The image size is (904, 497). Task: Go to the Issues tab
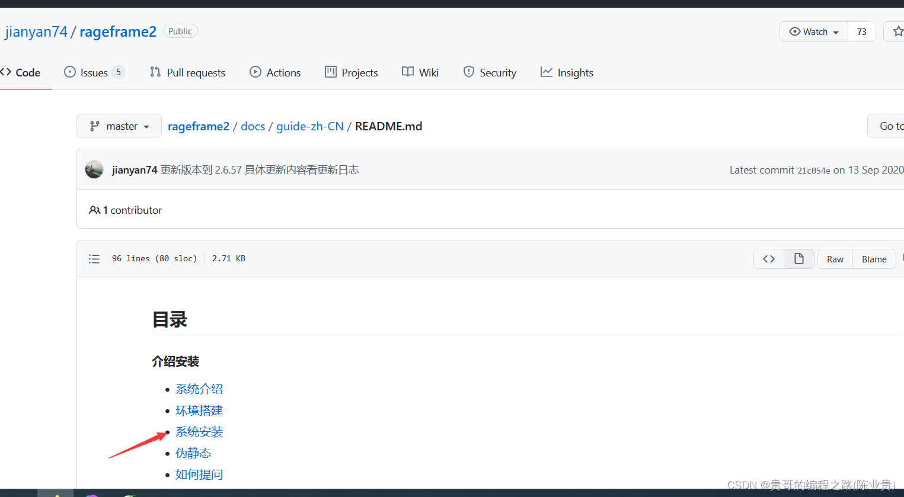click(x=94, y=72)
